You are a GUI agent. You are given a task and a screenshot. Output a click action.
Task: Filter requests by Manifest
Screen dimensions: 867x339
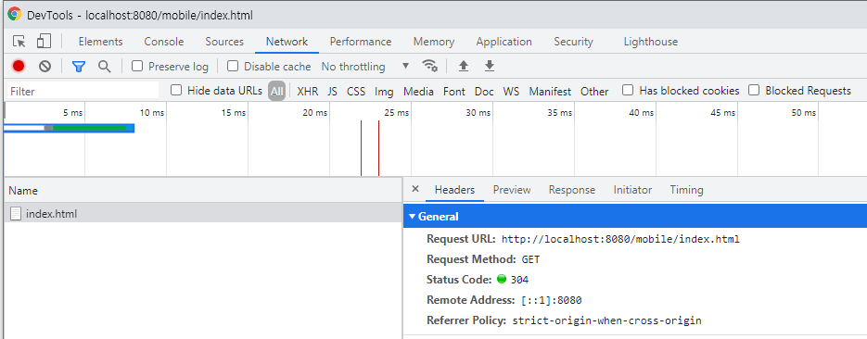tap(550, 91)
